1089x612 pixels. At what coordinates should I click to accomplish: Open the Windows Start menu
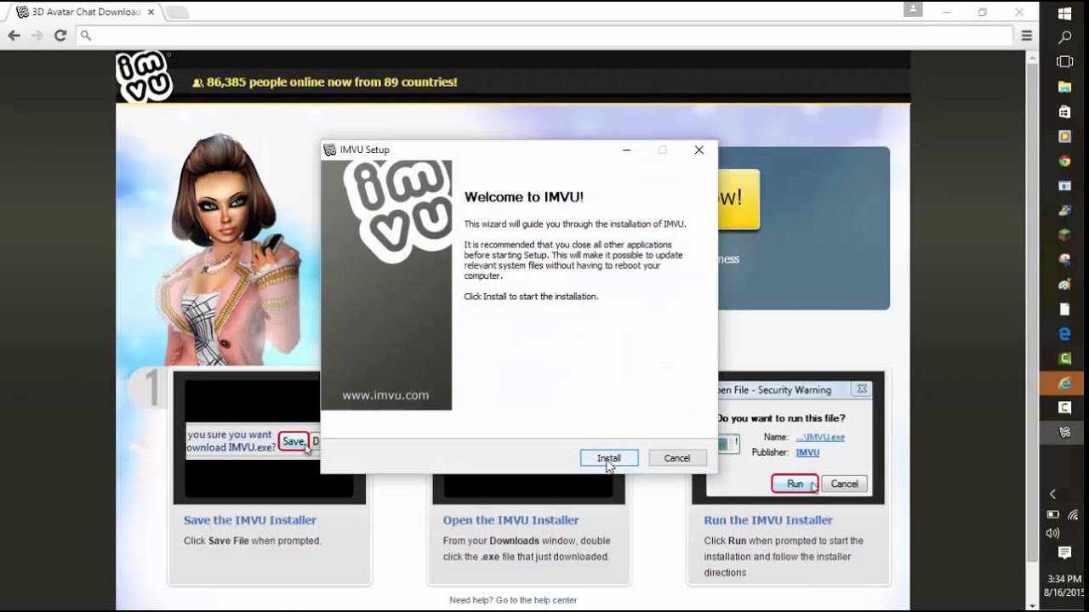tap(1064, 14)
